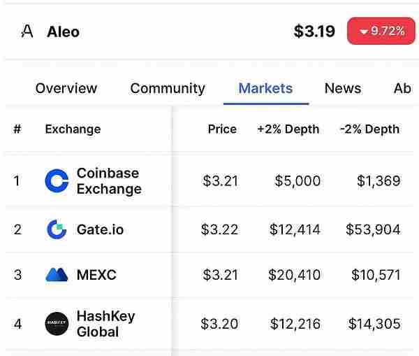Click the Aleo logo icon
419x356 pixels.
[x=27, y=31]
